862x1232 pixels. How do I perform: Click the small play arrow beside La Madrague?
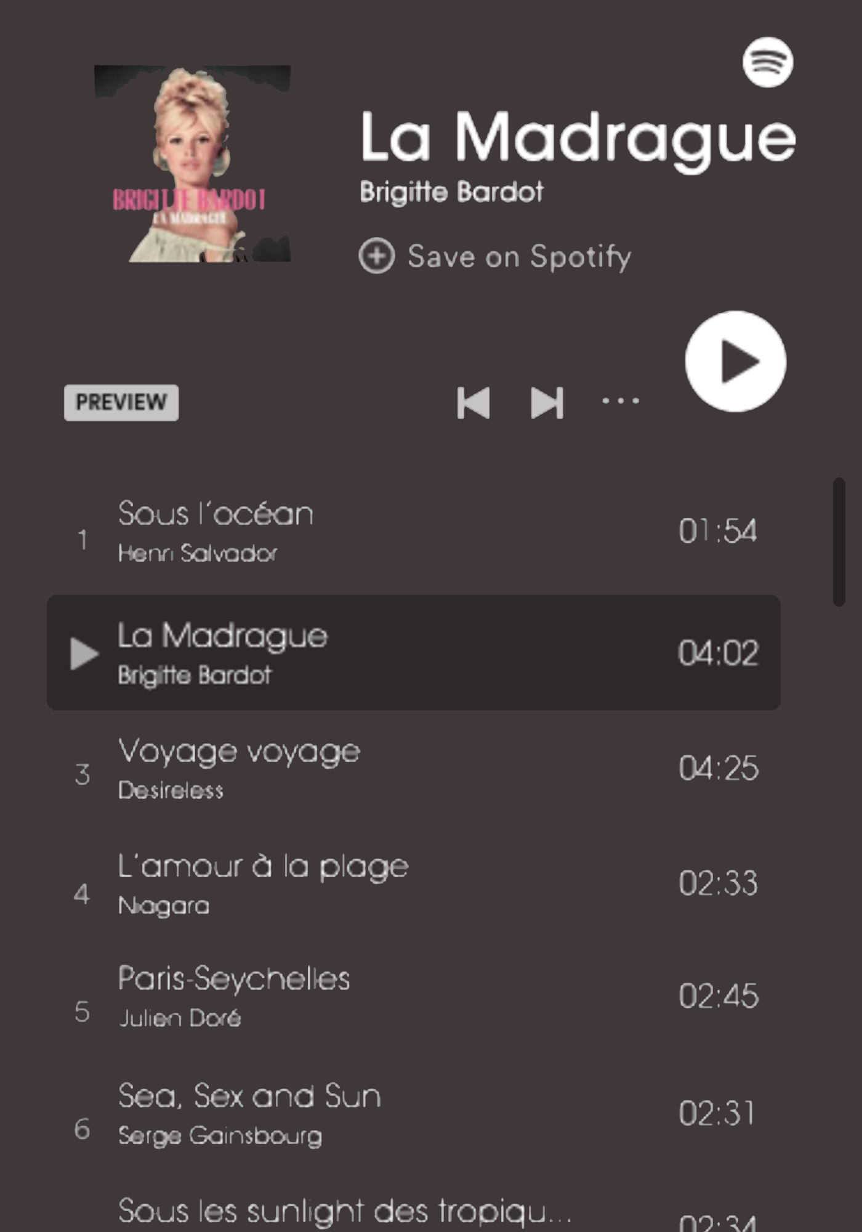(x=84, y=654)
